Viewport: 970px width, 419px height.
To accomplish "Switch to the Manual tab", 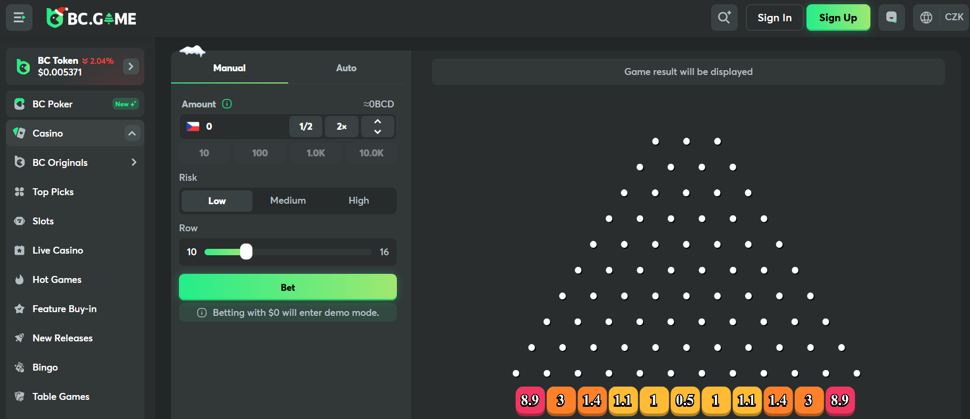I will 230,68.
